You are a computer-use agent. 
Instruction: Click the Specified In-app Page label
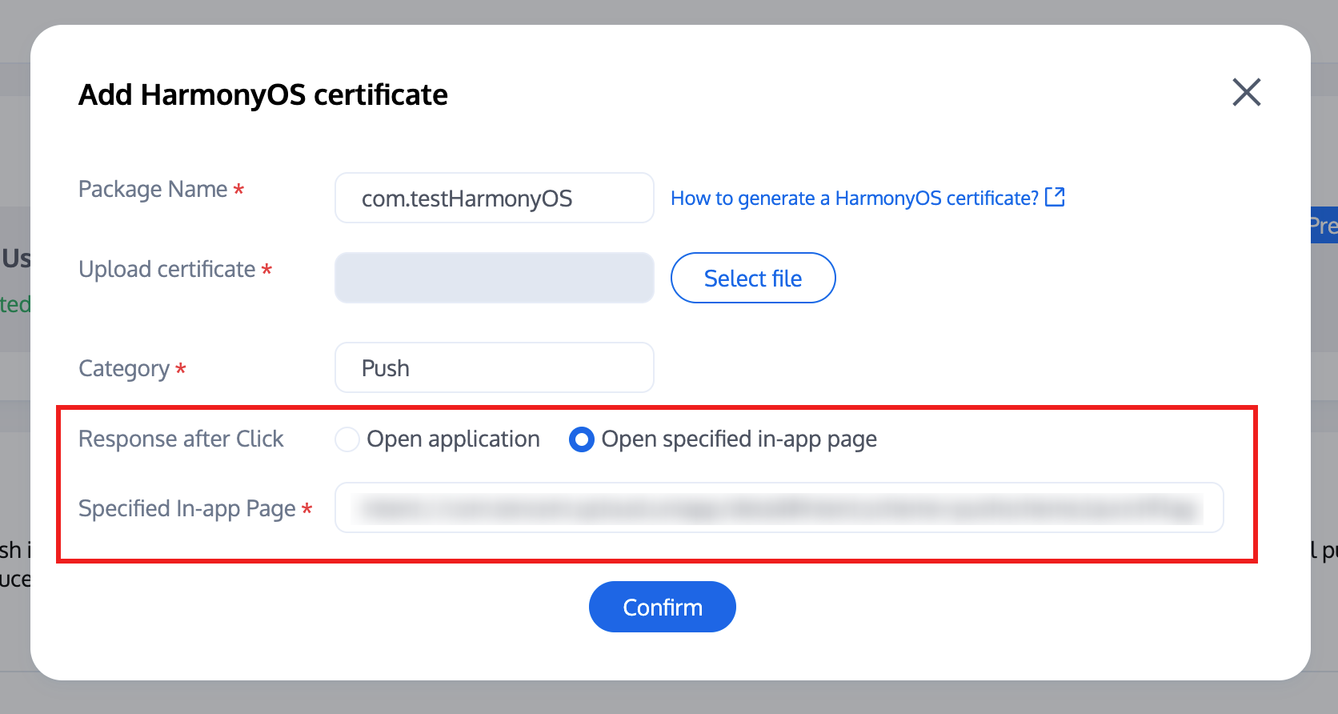187,509
